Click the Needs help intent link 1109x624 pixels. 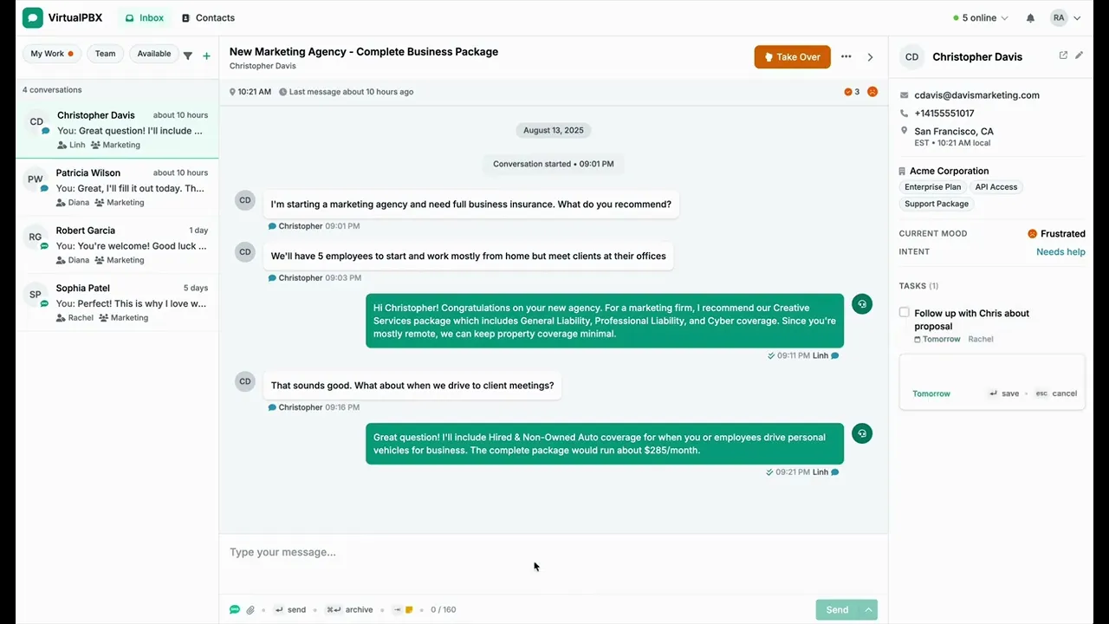tap(1060, 252)
